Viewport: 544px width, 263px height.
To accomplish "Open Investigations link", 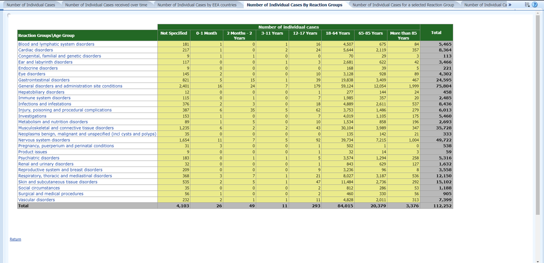I will (x=32, y=116).
